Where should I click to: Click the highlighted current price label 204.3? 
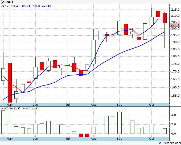[x=175, y=25]
